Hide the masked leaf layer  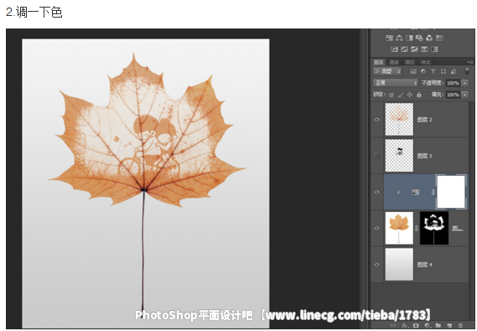(x=377, y=228)
